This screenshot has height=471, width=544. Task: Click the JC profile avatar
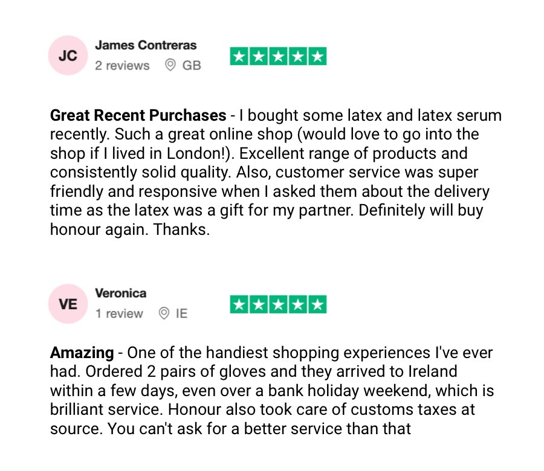tap(68, 56)
